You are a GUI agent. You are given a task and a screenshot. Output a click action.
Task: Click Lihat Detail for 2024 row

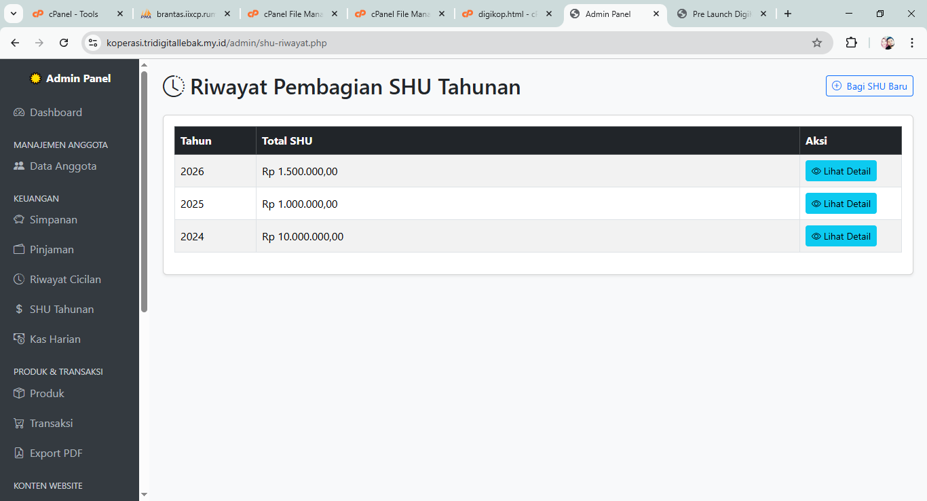coord(840,236)
